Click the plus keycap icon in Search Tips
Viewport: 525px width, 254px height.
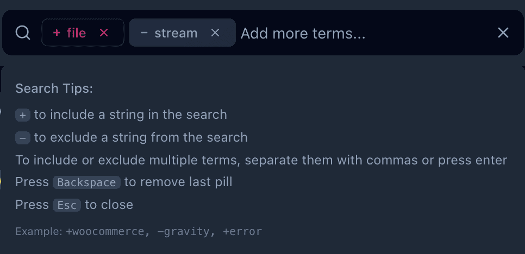pyautogui.click(x=23, y=115)
